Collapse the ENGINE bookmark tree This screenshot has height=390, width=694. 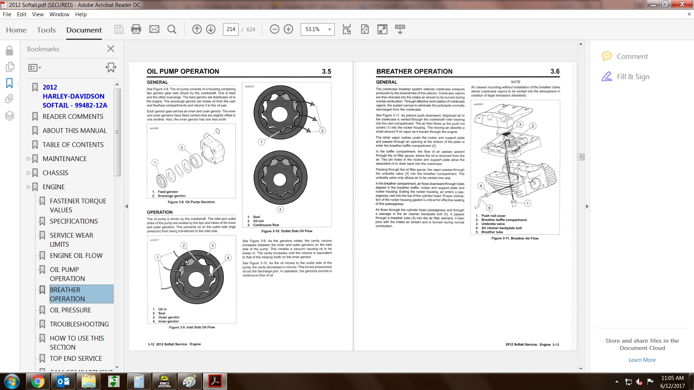pyautogui.click(x=28, y=187)
